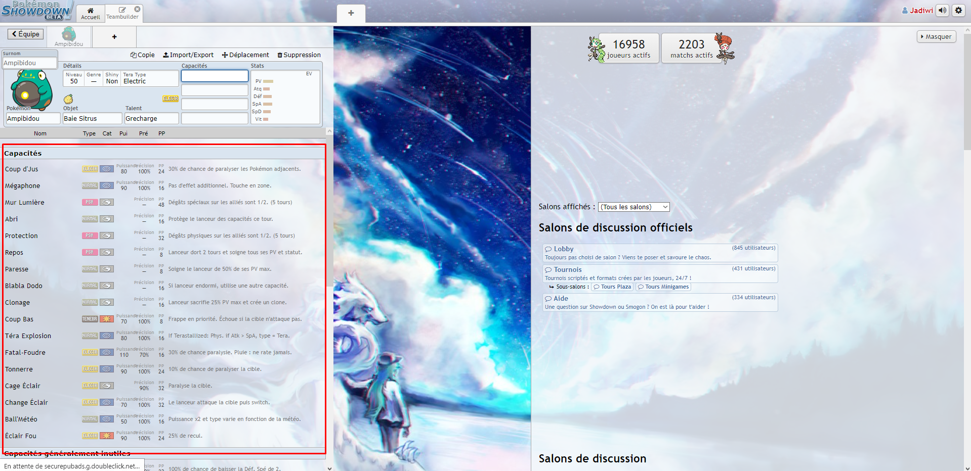Select the move Blabla Dodo
The image size is (971, 471).
coord(163,286)
